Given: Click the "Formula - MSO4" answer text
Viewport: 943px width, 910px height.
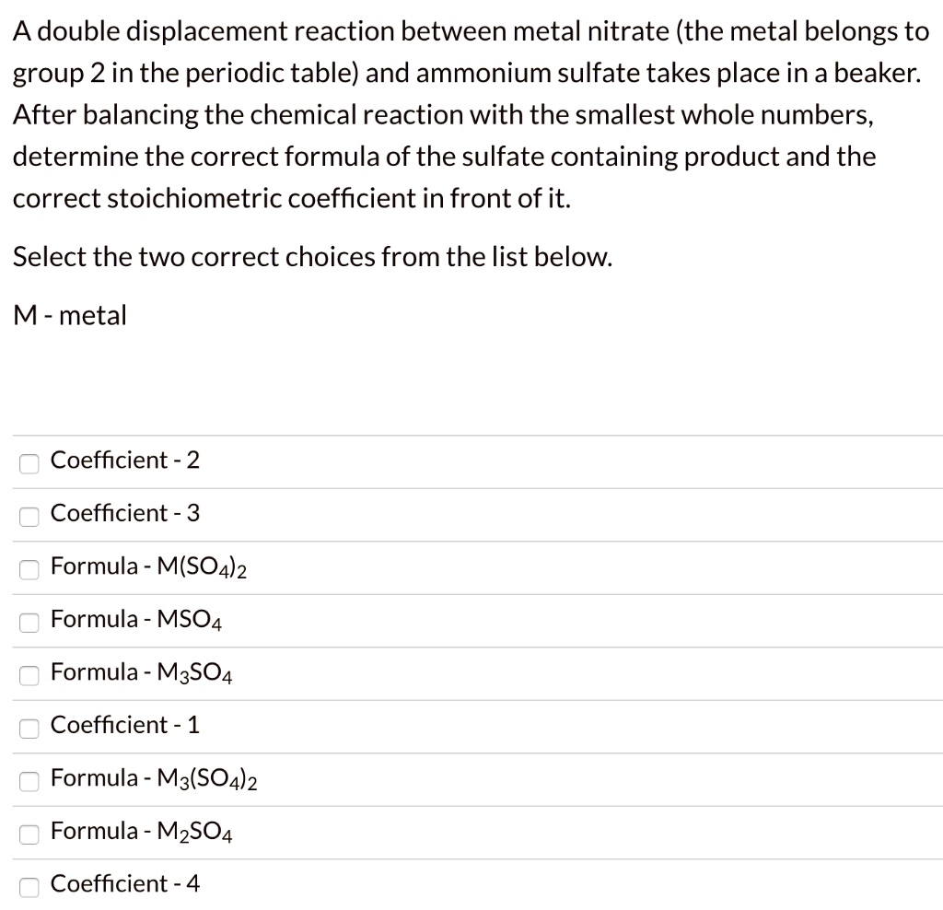Looking at the screenshot, I should click(x=135, y=620).
